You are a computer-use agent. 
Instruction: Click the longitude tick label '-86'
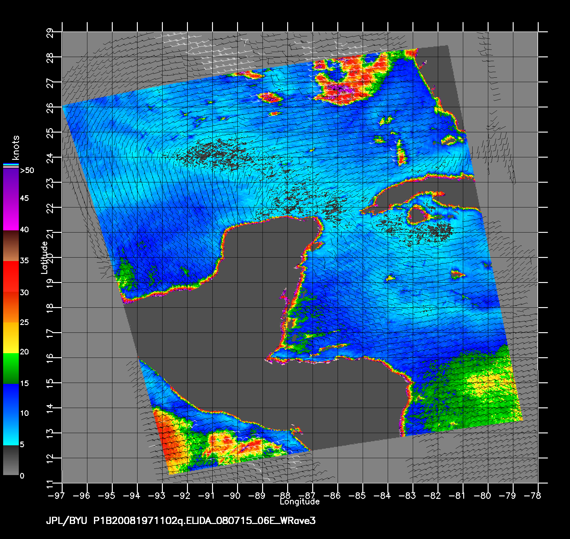point(332,495)
